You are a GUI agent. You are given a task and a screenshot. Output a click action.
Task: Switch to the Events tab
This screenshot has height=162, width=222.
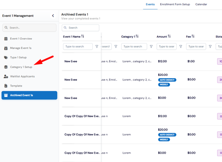tap(150, 4)
